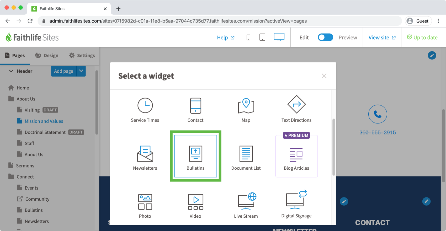The height and width of the screenshot is (231, 446).
Task: Go back in browser history
Action: coord(8,21)
